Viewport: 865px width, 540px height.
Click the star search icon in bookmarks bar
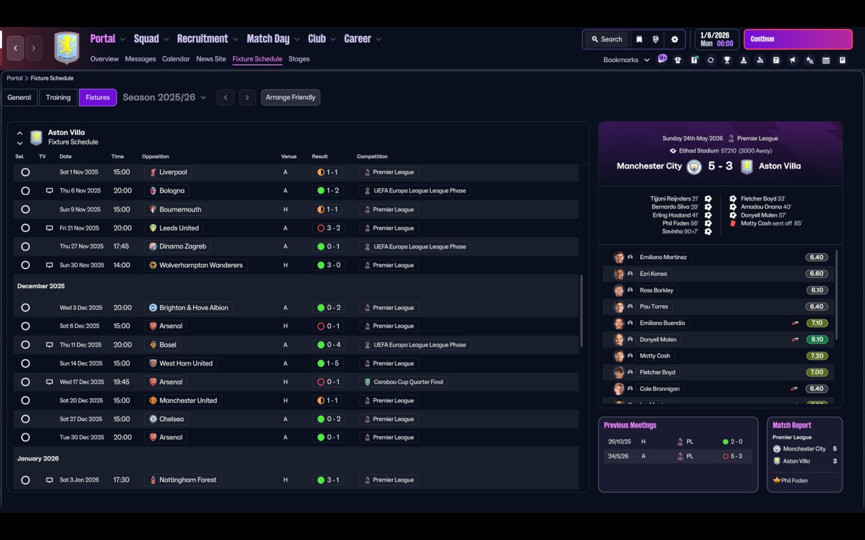click(x=809, y=60)
